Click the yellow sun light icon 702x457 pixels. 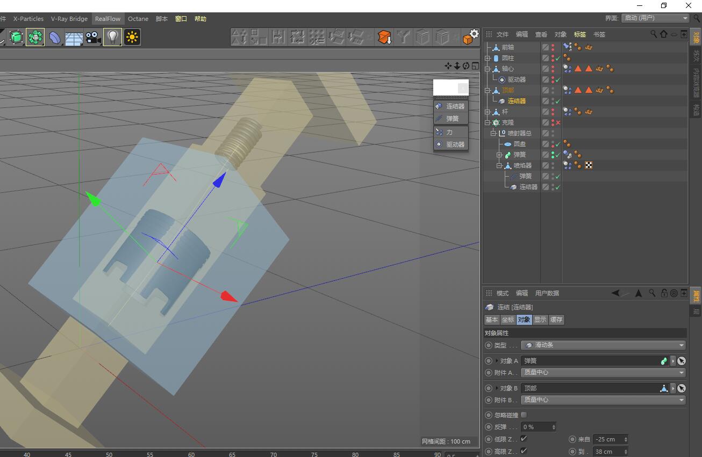tap(132, 37)
